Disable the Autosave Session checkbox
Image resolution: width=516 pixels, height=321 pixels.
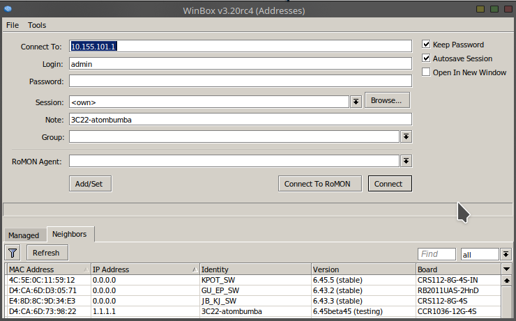point(427,58)
